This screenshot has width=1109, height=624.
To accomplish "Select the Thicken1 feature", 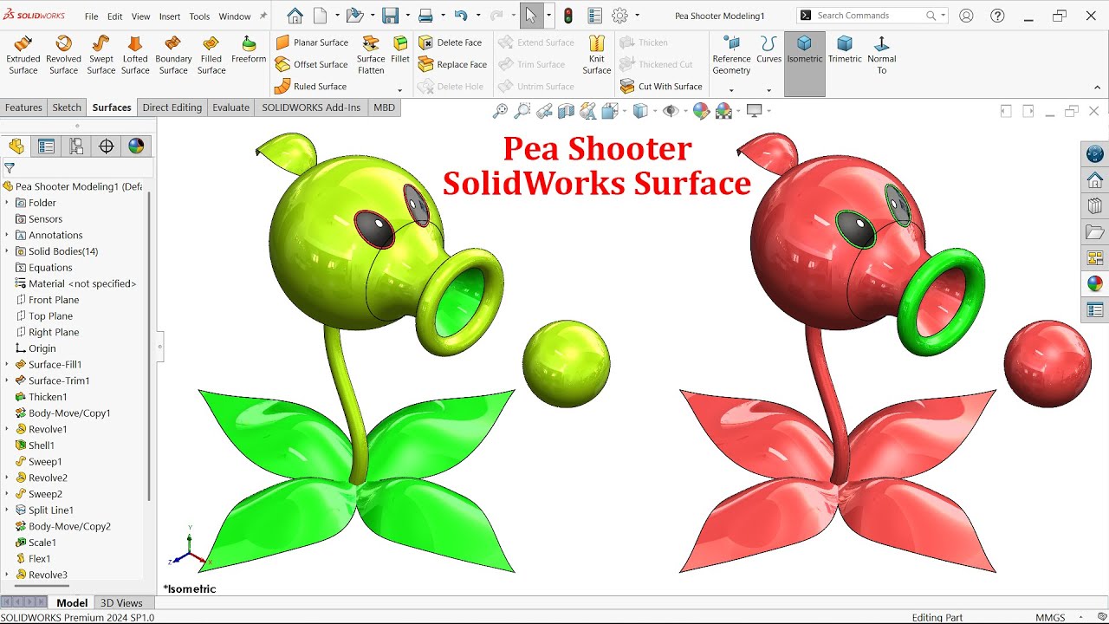I will click(47, 397).
